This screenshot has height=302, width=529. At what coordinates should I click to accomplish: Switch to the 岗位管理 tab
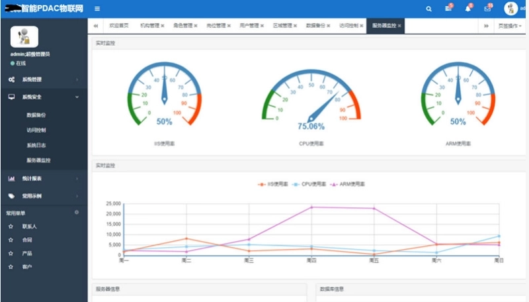(x=216, y=26)
